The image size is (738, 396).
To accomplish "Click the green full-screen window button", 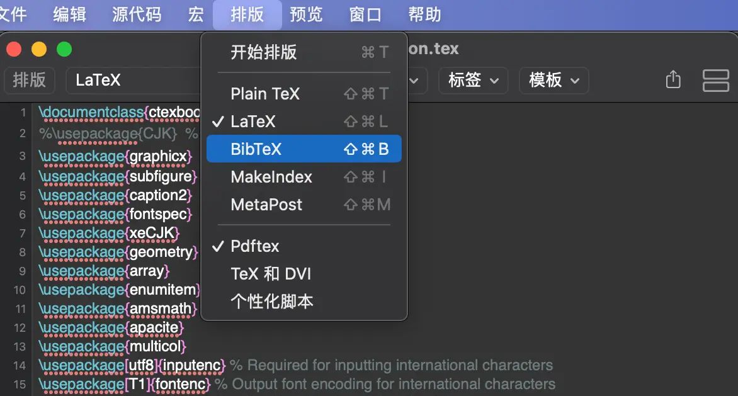I will coord(63,48).
